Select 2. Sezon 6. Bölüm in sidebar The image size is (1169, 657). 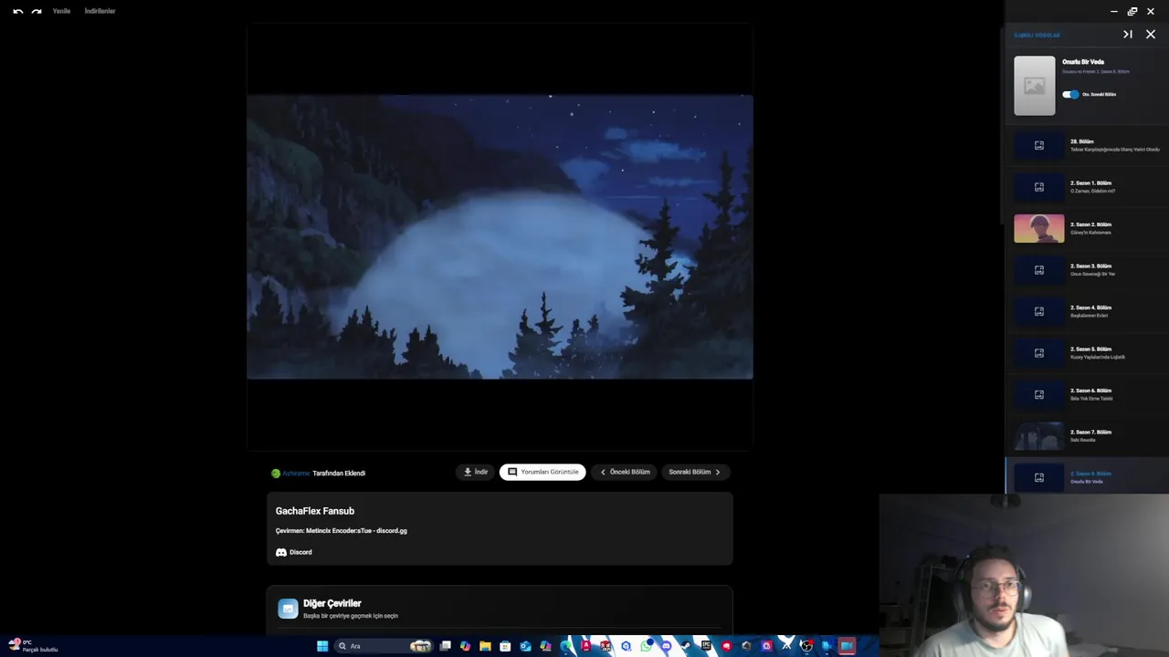pyautogui.click(x=1087, y=394)
